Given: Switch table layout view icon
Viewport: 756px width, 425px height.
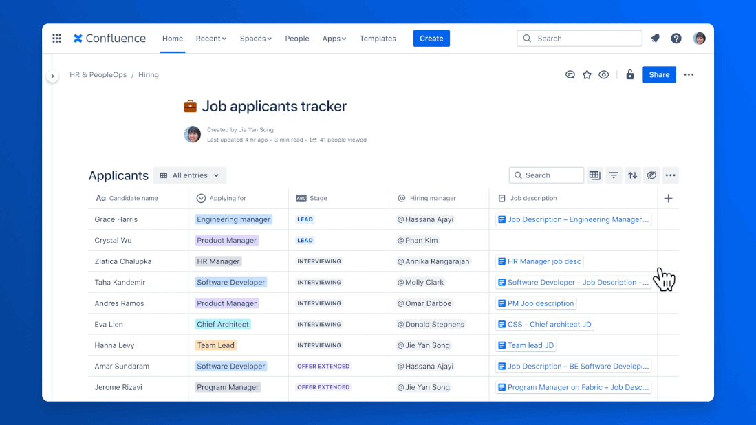Looking at the screenshot, I should click(595, 175).
